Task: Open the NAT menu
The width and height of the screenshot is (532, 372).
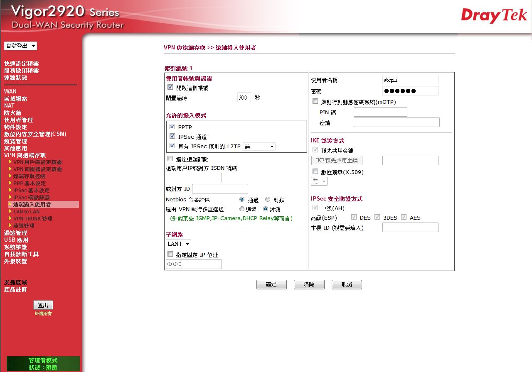Action: 9,105
